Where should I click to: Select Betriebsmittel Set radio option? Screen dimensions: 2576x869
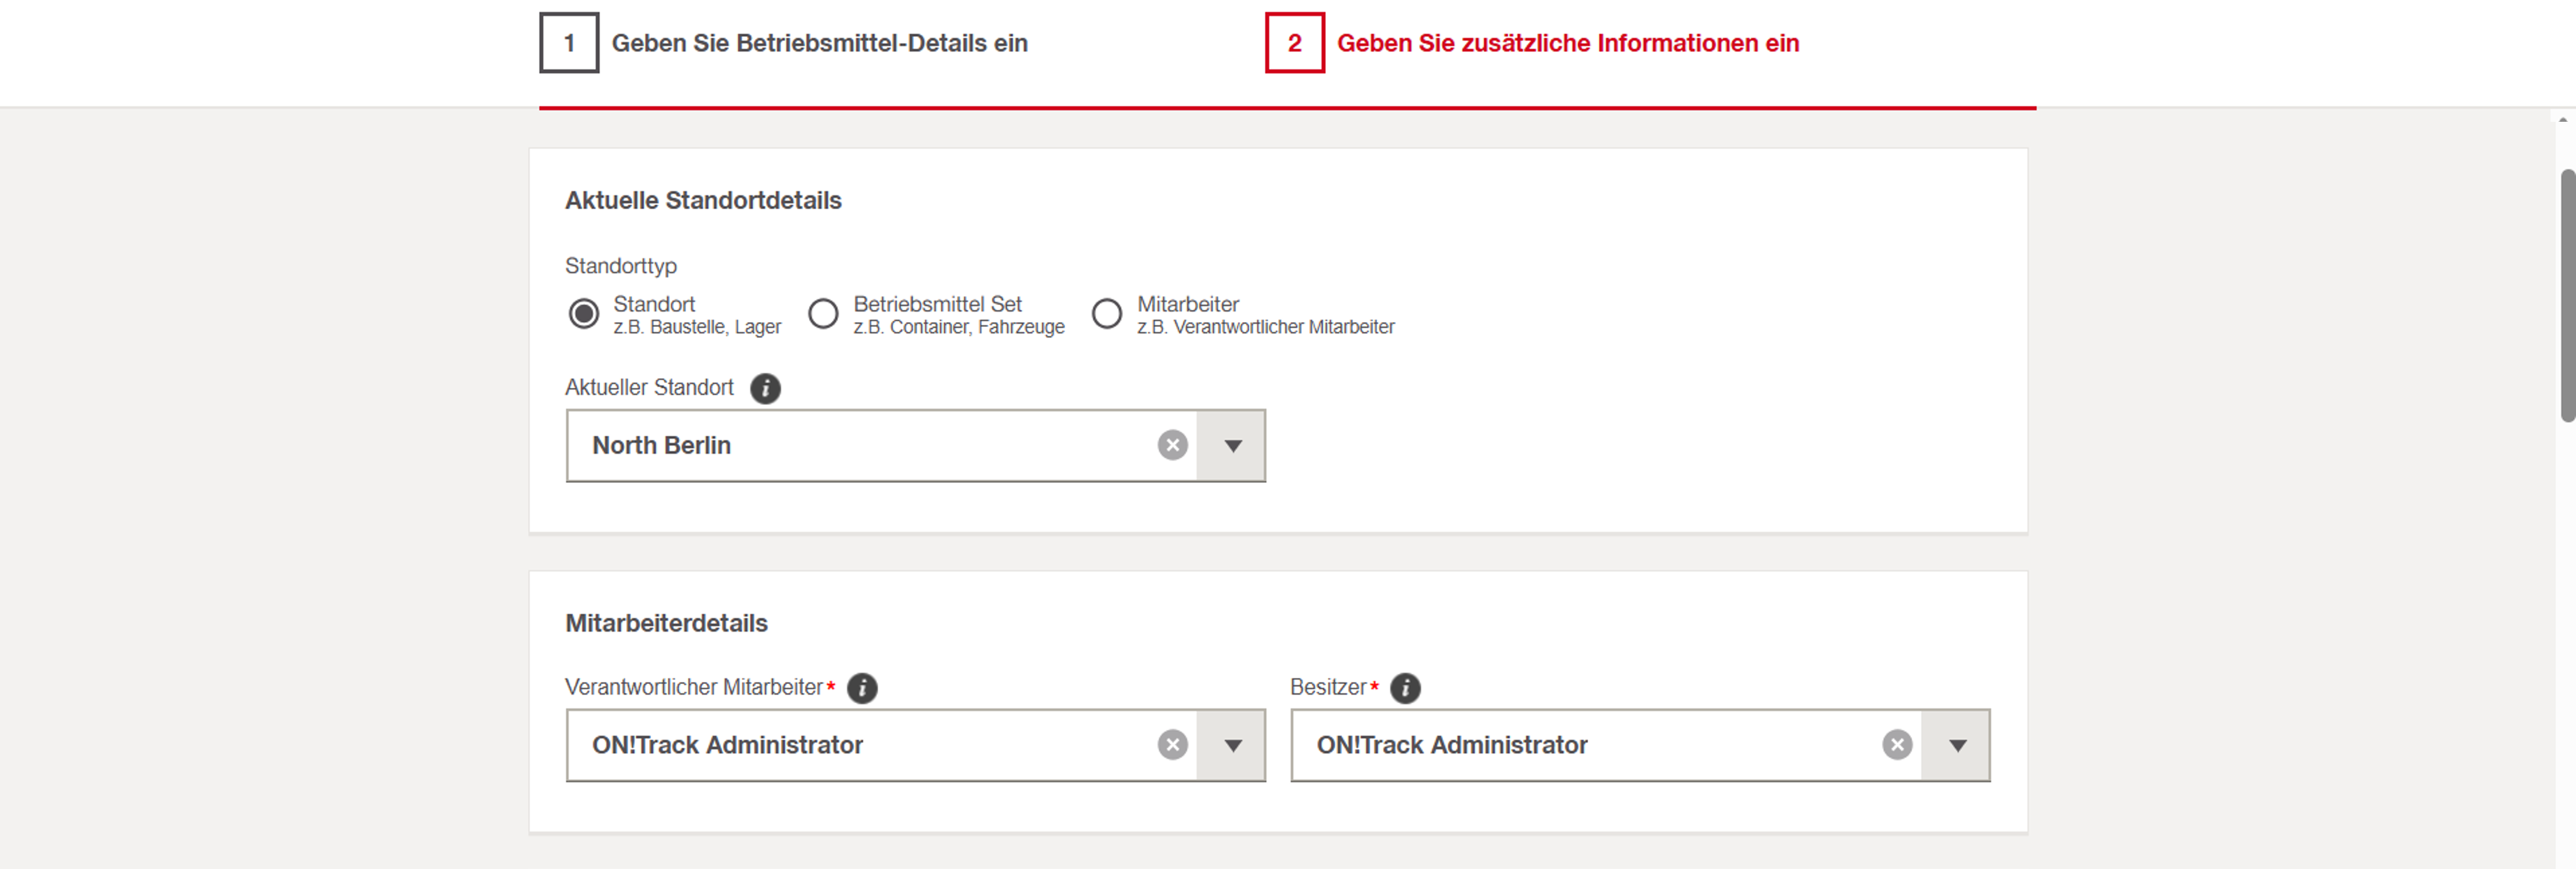tap(823, 314)
